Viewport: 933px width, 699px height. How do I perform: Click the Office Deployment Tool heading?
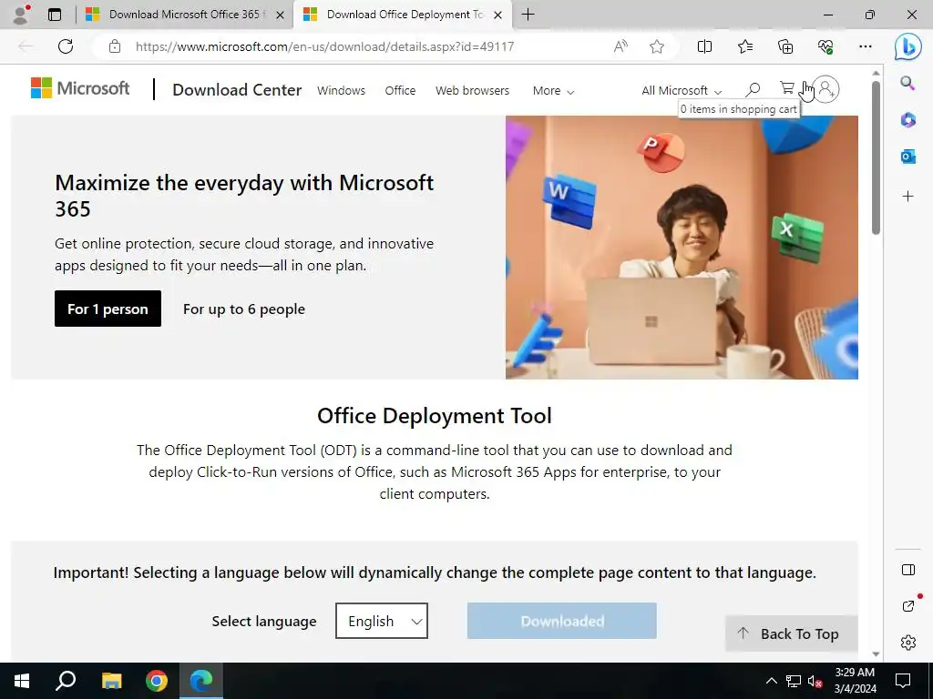pyautogui.click(x=435, y=415)
